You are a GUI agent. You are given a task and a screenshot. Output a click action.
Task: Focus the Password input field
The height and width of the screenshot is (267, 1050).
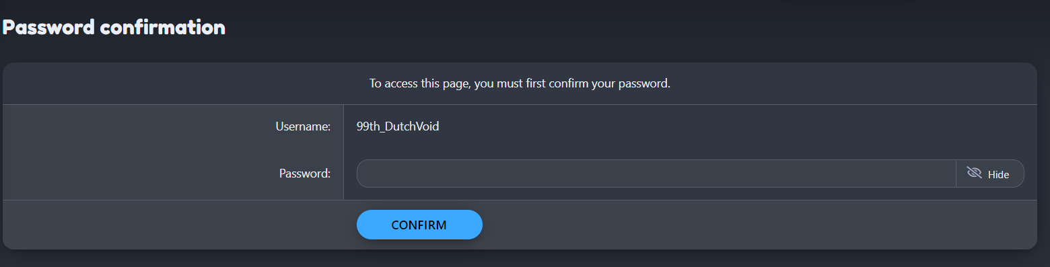click(x=656, y=174)
